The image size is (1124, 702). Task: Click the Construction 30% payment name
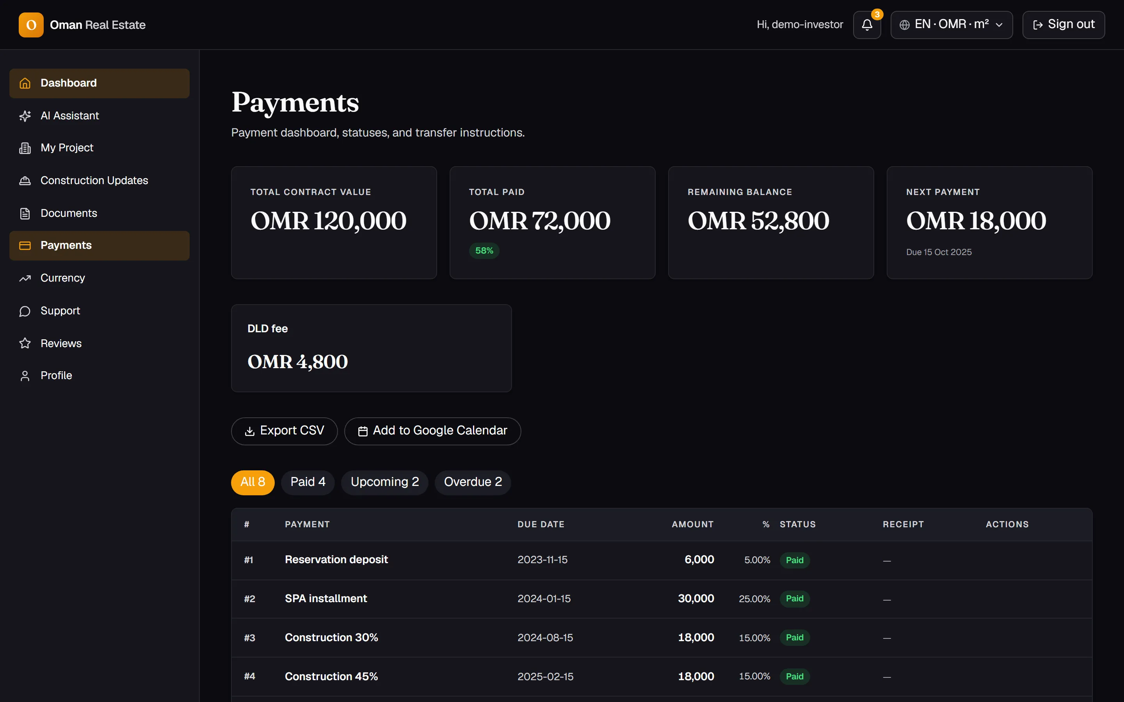[x=331, y=638]
